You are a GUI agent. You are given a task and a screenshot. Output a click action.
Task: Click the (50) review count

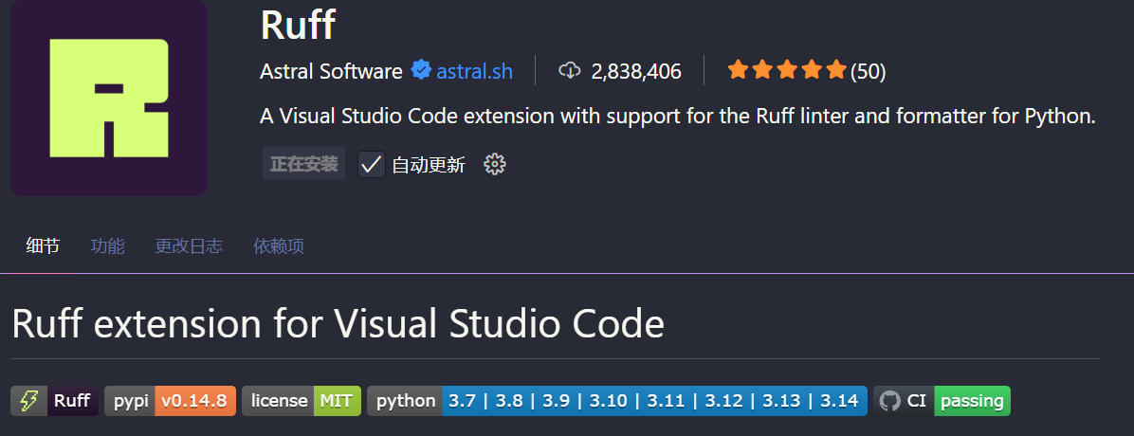click(x=868, y=71)
